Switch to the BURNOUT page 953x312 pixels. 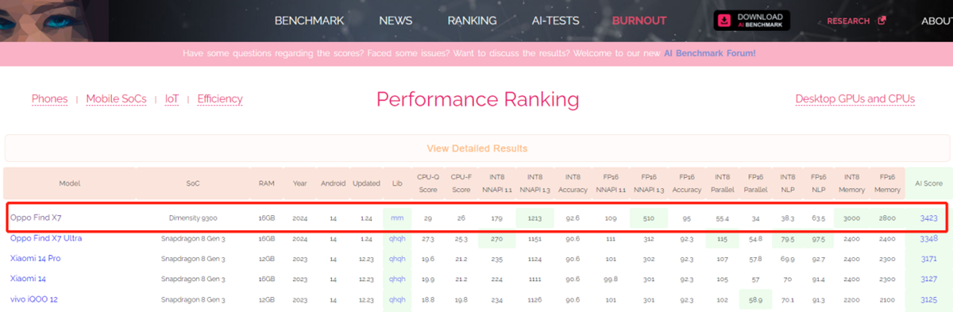click(639, 21)
